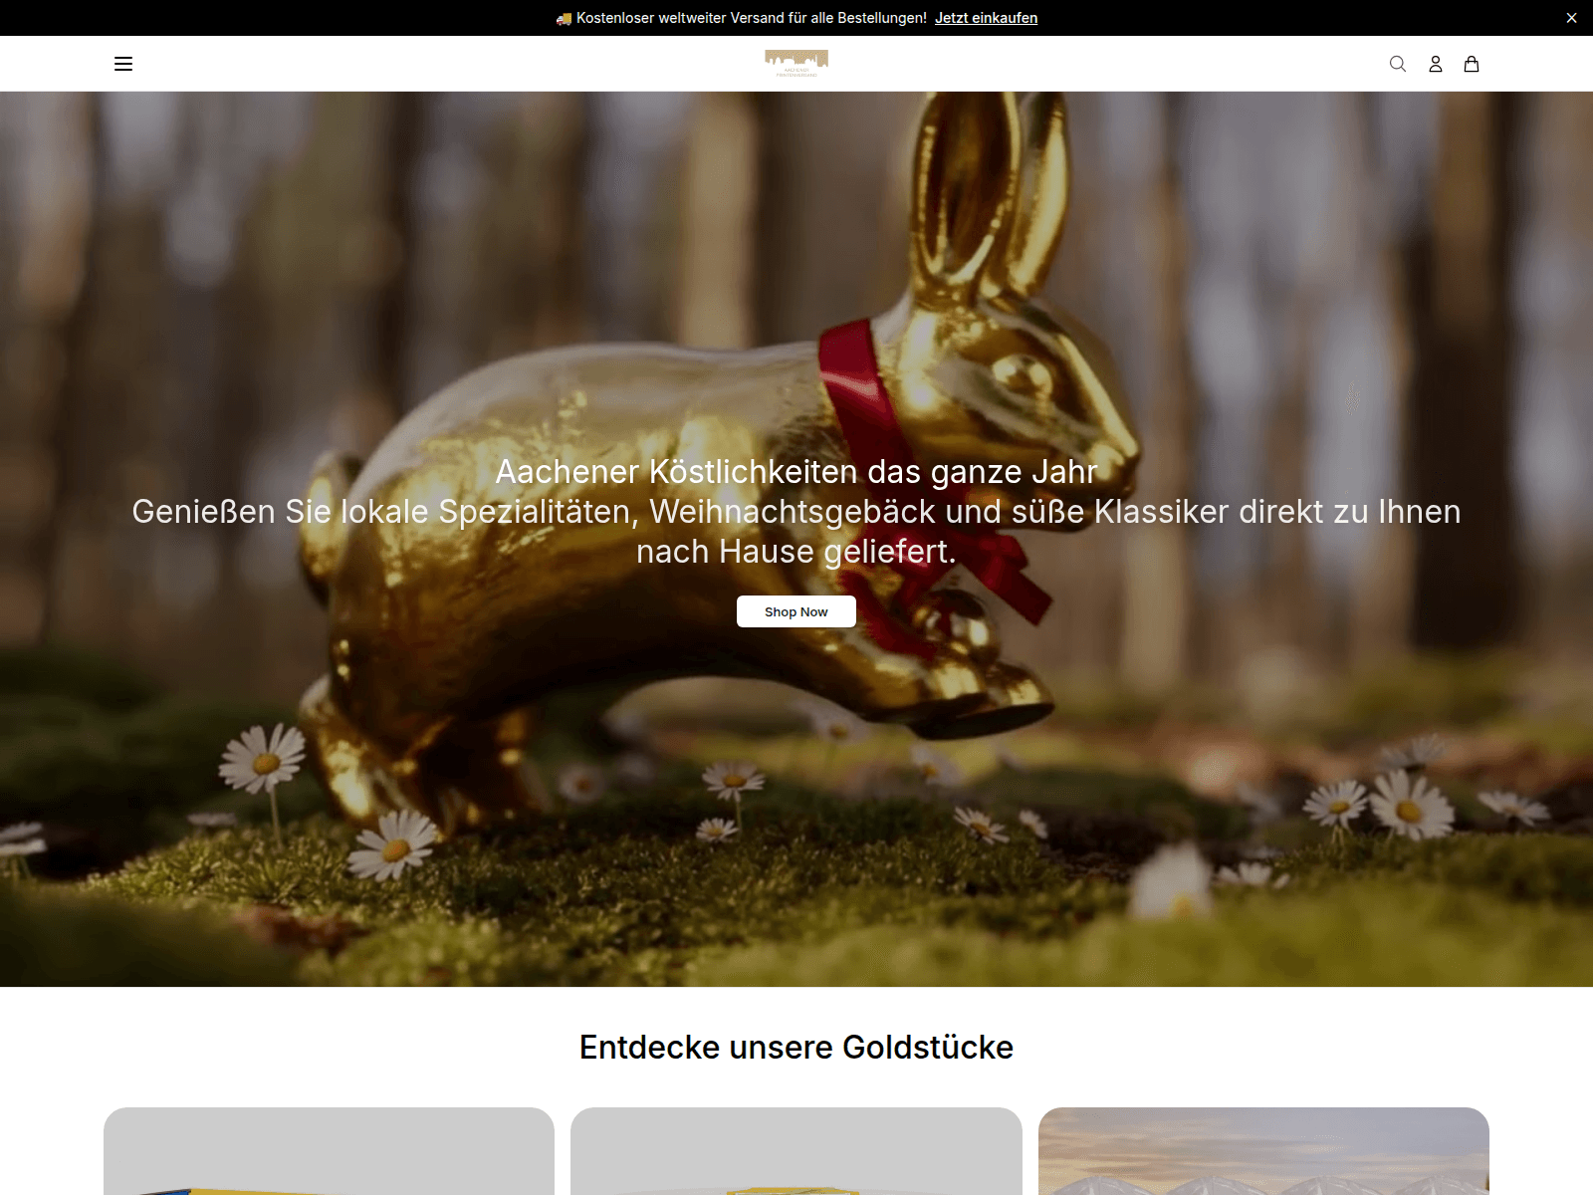1593x1195 pixels.
Task: Dismiss the free shipping announcement bar
Action: click(1571, 18)
